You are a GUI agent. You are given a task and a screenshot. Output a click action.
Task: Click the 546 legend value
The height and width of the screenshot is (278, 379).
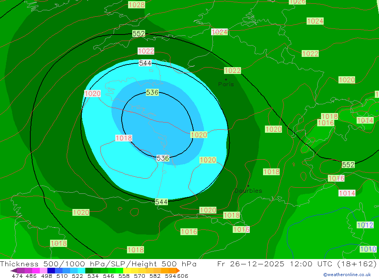click(x=108, y=276)
